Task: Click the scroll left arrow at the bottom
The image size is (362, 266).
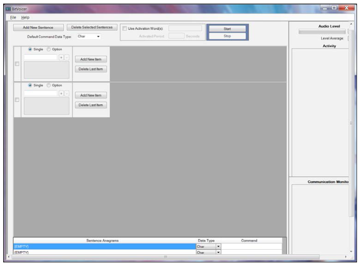Action: coord(9,257)
